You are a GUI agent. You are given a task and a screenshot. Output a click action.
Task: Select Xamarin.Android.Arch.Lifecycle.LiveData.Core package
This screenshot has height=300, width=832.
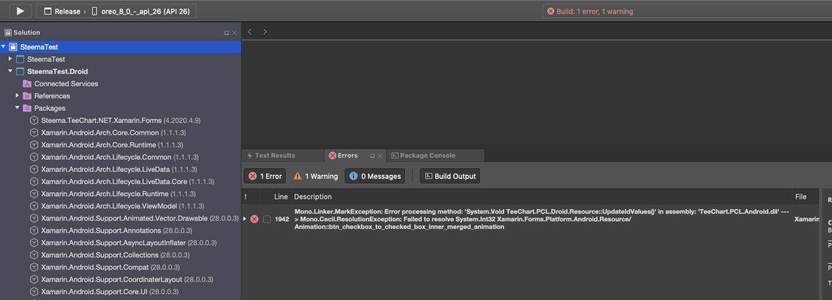click(128, 182)
